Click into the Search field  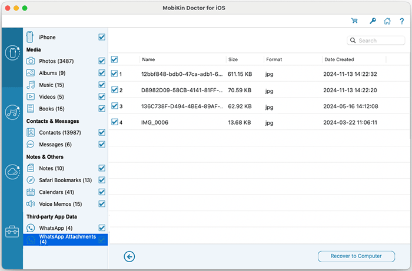(x=376, y=41)
